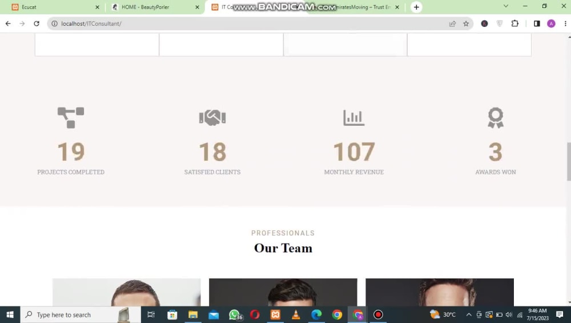Open Task View in the taskbar
571x323 pixels.
(x=151, y=314)
